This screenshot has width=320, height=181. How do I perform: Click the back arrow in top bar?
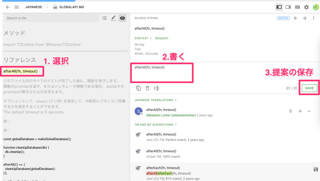tap(8, 7)
